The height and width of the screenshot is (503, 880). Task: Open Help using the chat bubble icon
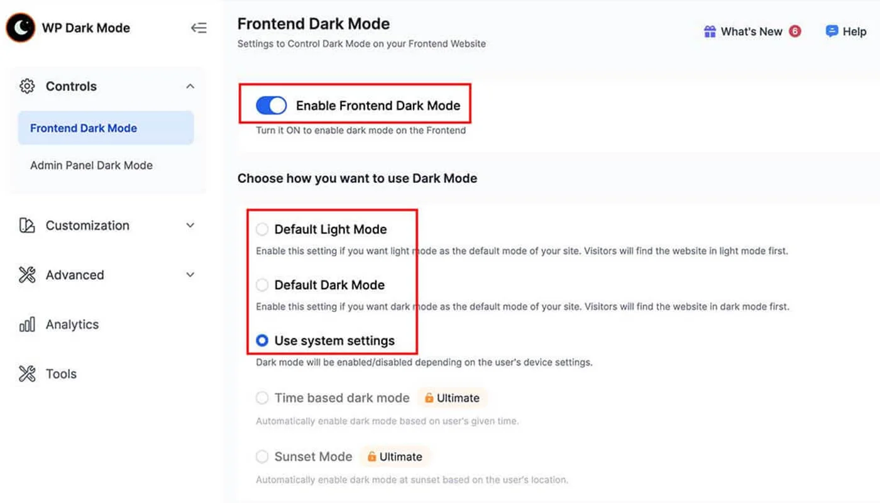831,31
